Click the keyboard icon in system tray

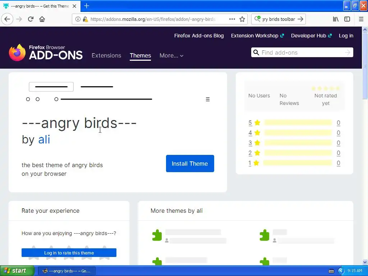[x=331, y=271]
